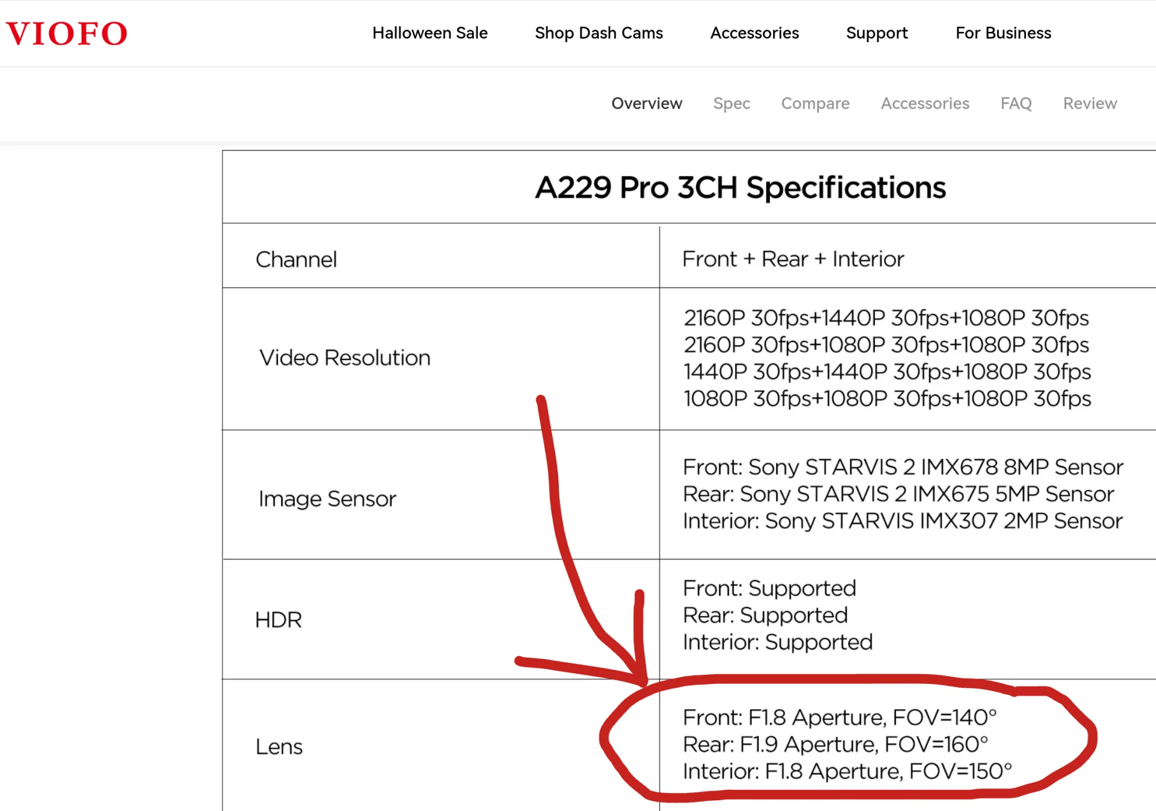Switch to the Spec tab
Image resolution: width=1156 pixels, height=811 pixels.
(x=732, y=104)
